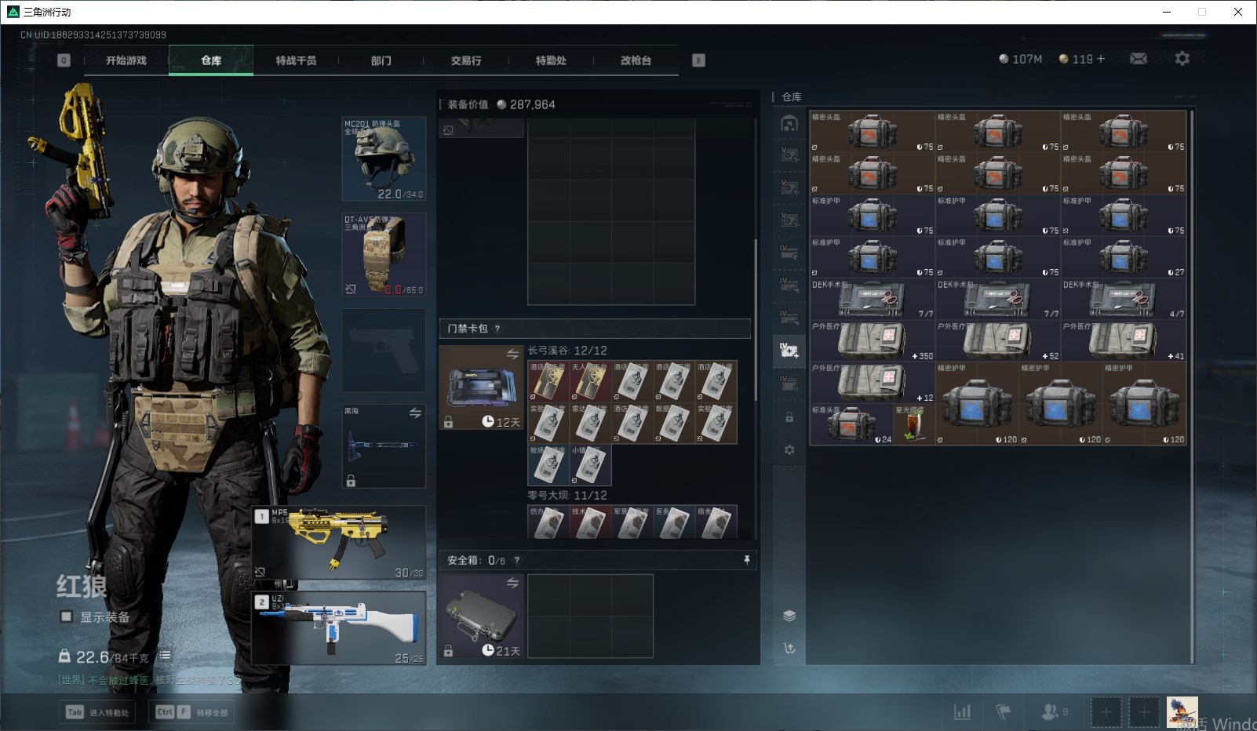Select the keycard case with 12天
The width and height of the screenshot is (1257, 731).
[481, 387]
